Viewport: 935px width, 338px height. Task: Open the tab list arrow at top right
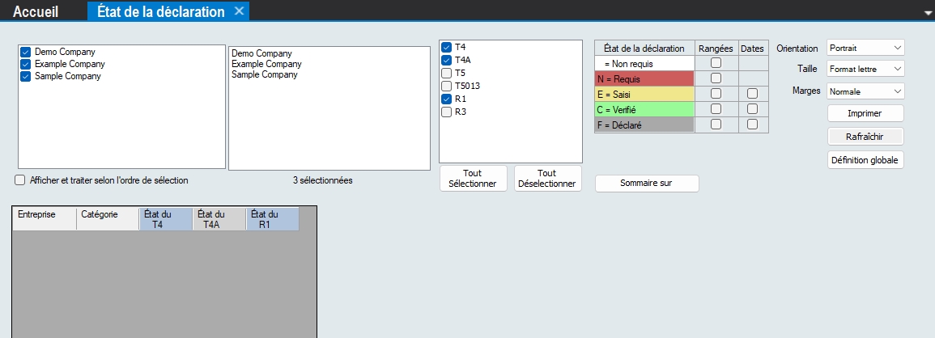(927, 14)
